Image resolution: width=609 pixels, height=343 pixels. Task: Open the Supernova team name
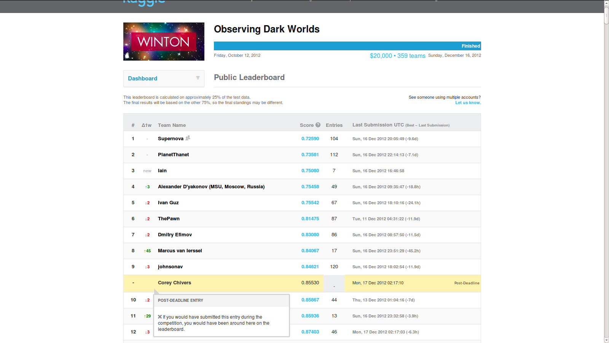click(x=171, y=139)
